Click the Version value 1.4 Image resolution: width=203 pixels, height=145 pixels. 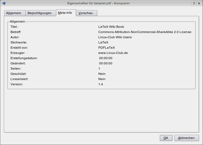click(101, 84)
